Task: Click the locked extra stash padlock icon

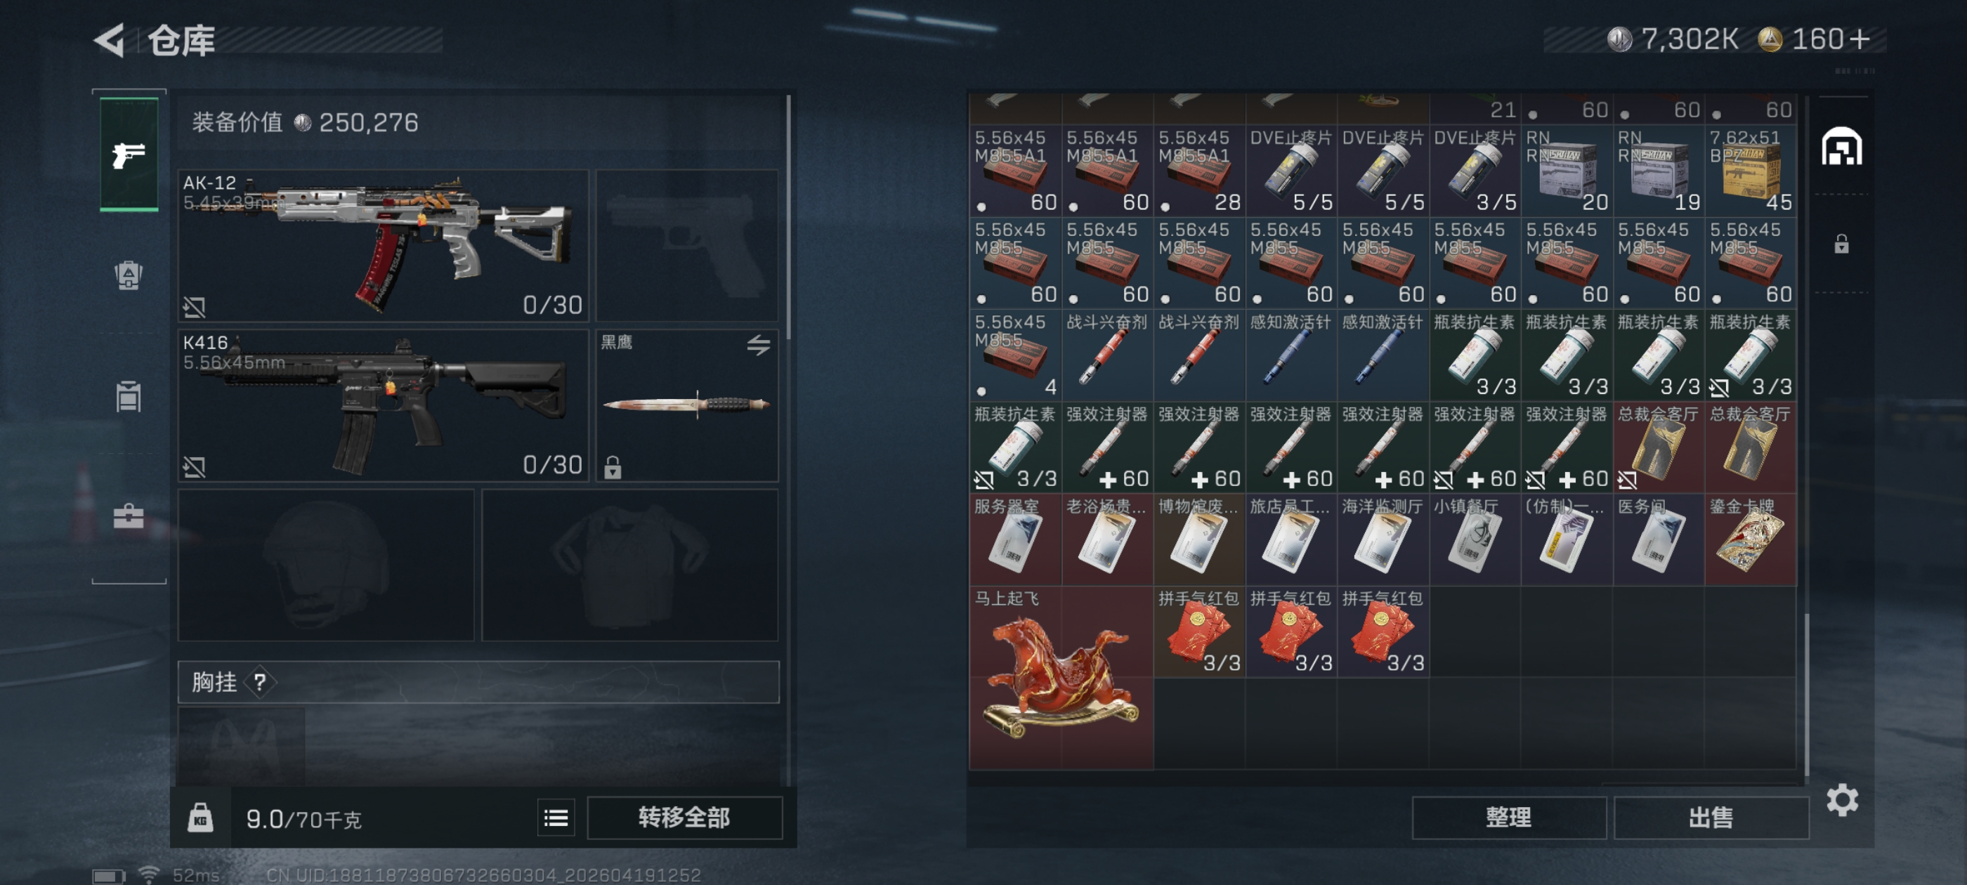Action: (1842, 244)
